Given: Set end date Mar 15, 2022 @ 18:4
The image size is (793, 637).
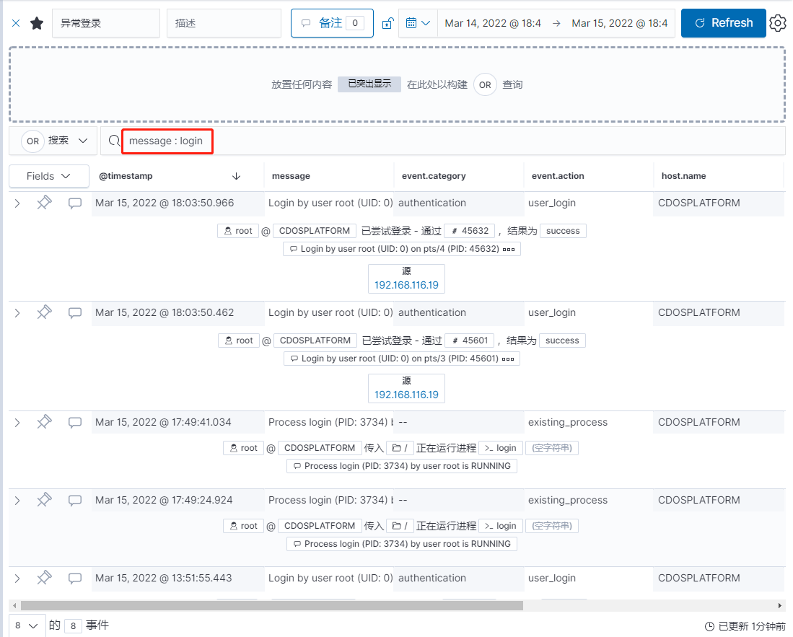Looking at the screenshot, I should [620, 23].
